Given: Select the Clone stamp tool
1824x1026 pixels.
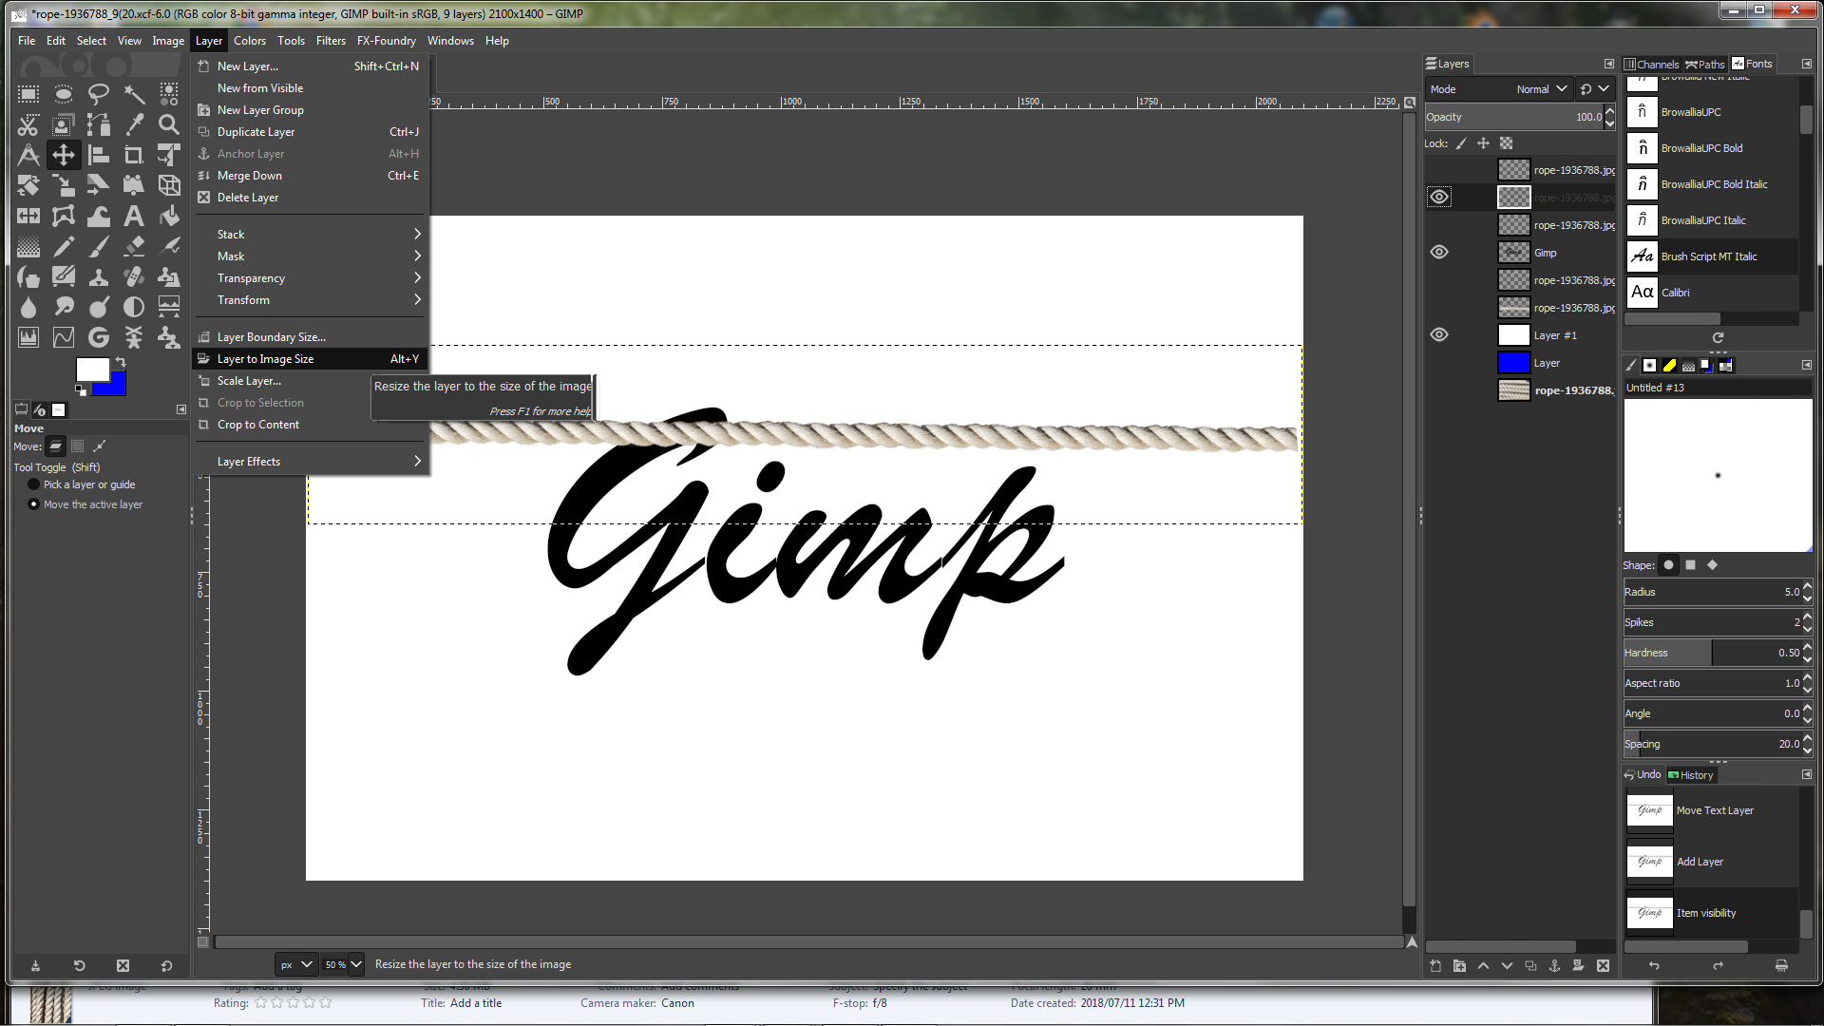Looking at the screenshot, I should [99, 276].
